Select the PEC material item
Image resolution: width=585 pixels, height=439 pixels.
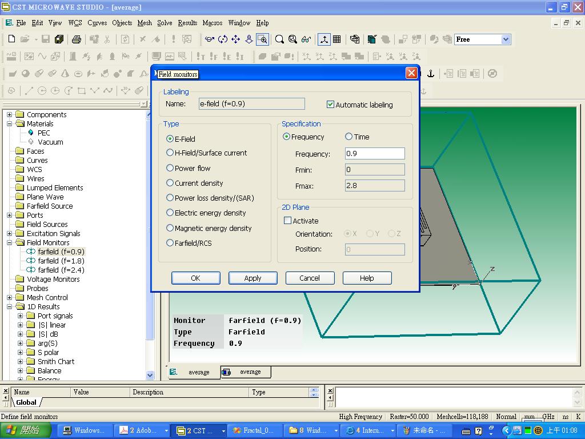(x=43, y=133)
